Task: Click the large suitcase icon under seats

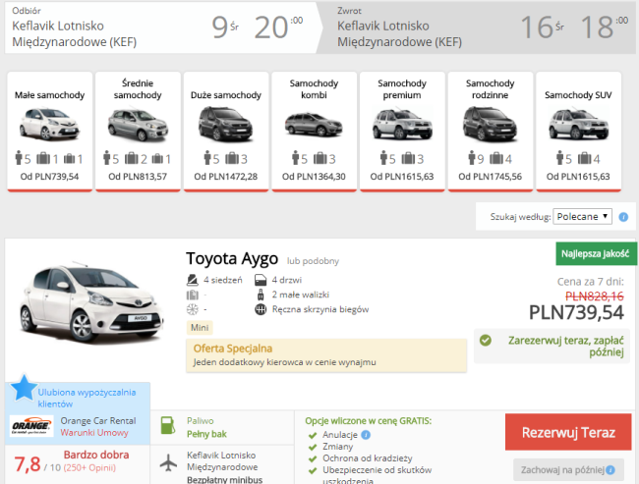Action: [x=193, y=295]
